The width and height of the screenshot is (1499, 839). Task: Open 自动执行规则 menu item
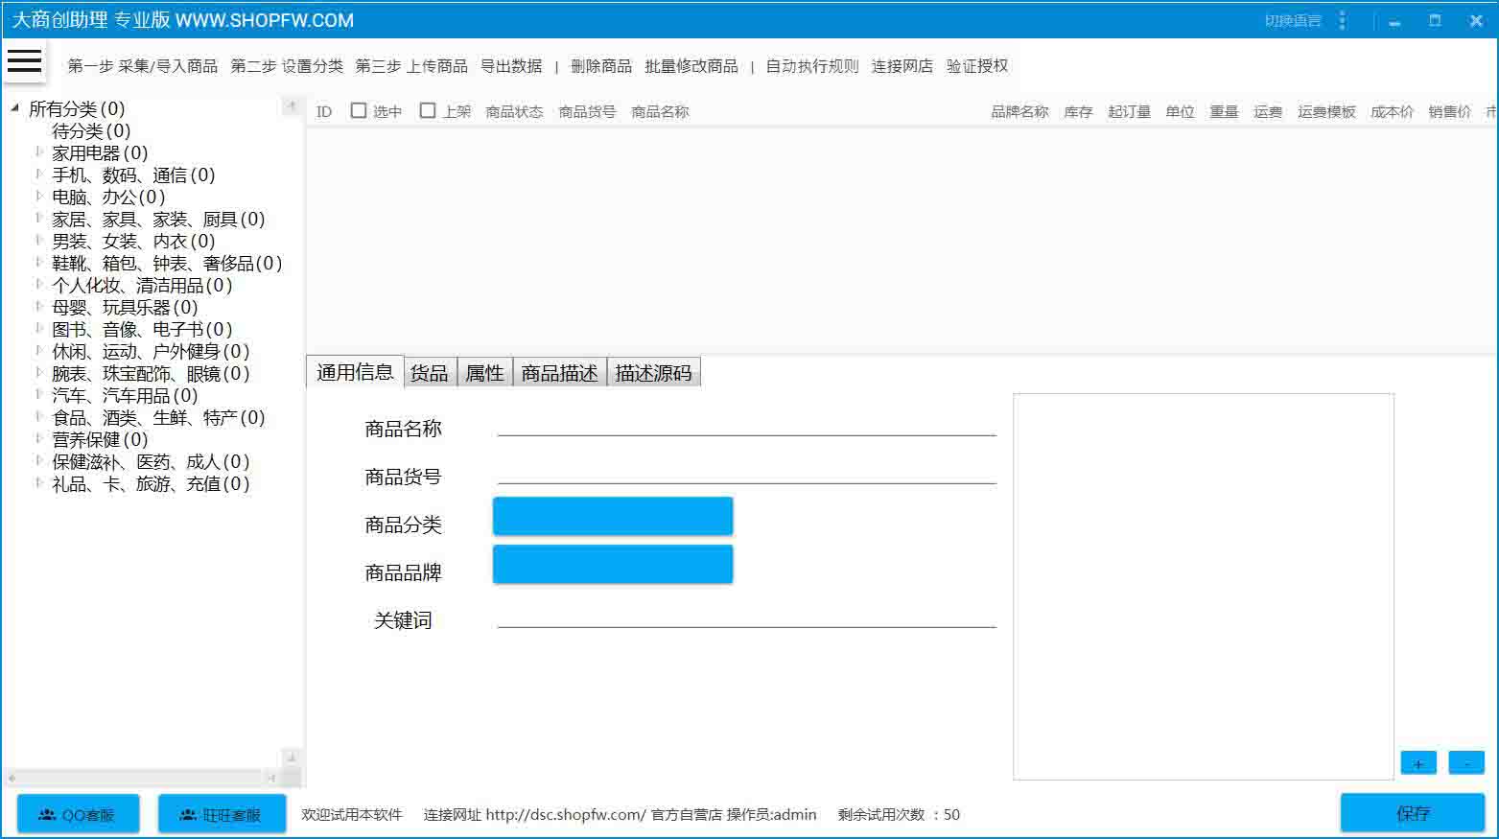(812, 66)
